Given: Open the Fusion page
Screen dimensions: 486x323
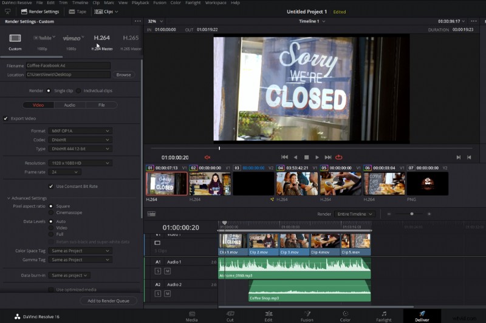Looking at the screenshot, I should point(307,316).
